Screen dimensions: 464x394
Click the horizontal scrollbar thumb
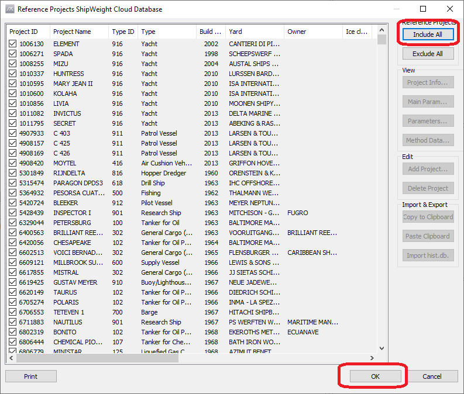click(x=97, y=358)
